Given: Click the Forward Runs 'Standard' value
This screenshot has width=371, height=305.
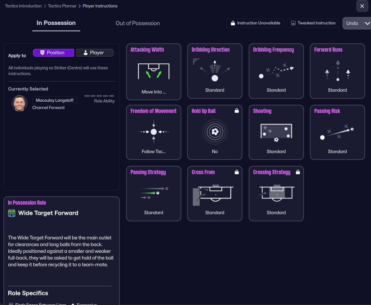Looking at the screenshot, I should coord(337,90).
